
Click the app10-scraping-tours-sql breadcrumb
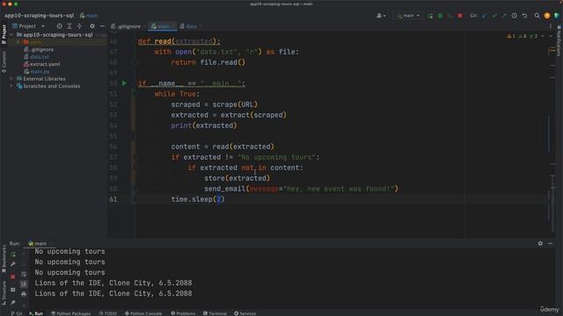pyautogui.click(x=39, y=16)
